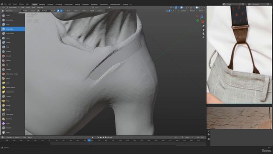This screenshot has height=154, width=273.
Task: Select the Mask brush
Action: coord(13,132)
